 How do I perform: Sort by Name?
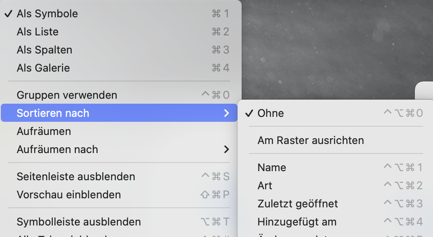[272, 167]
